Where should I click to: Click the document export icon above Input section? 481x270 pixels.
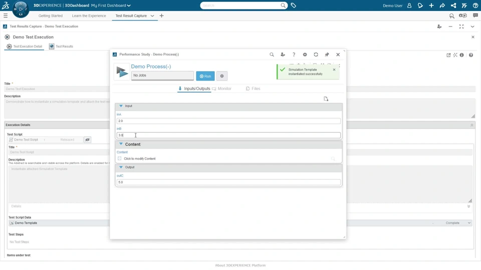pyautogui.click(x=326, y=98)
